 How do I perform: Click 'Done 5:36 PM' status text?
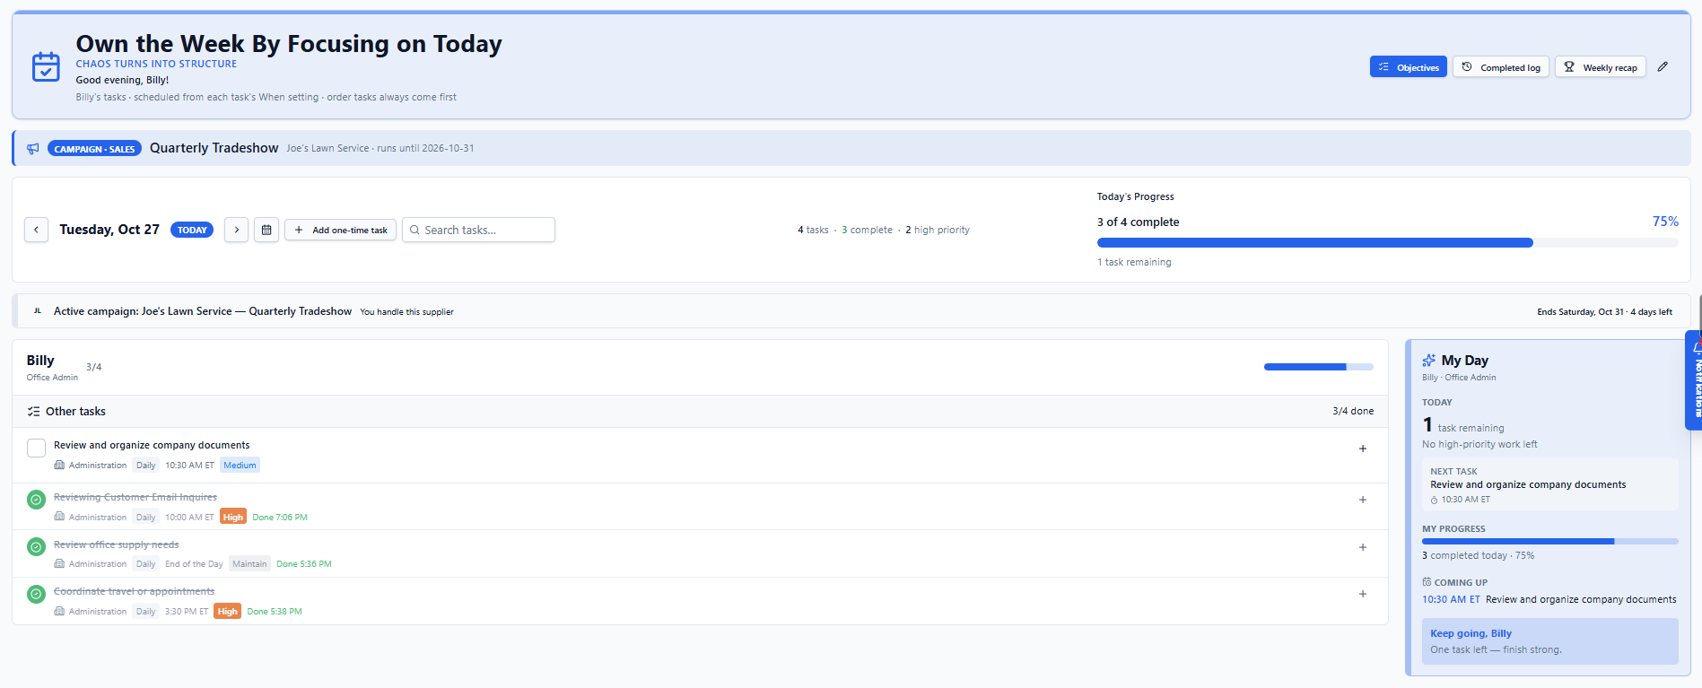304,563
